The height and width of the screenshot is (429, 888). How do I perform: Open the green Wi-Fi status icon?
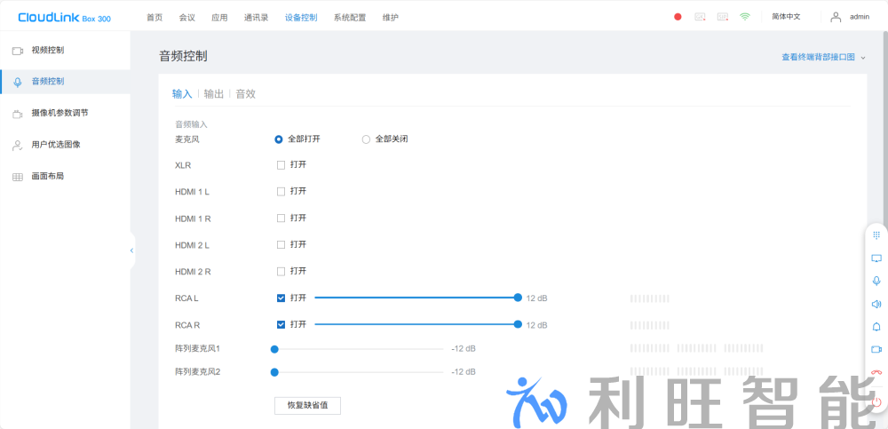click(745, 17)
